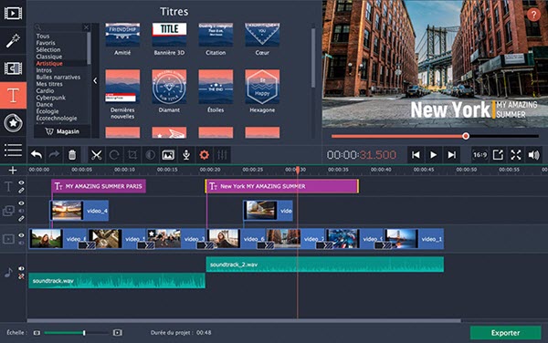Select the Diamant title thumbnail
Viewport: 548px width, 343px height.
click(x=169, y=87)
